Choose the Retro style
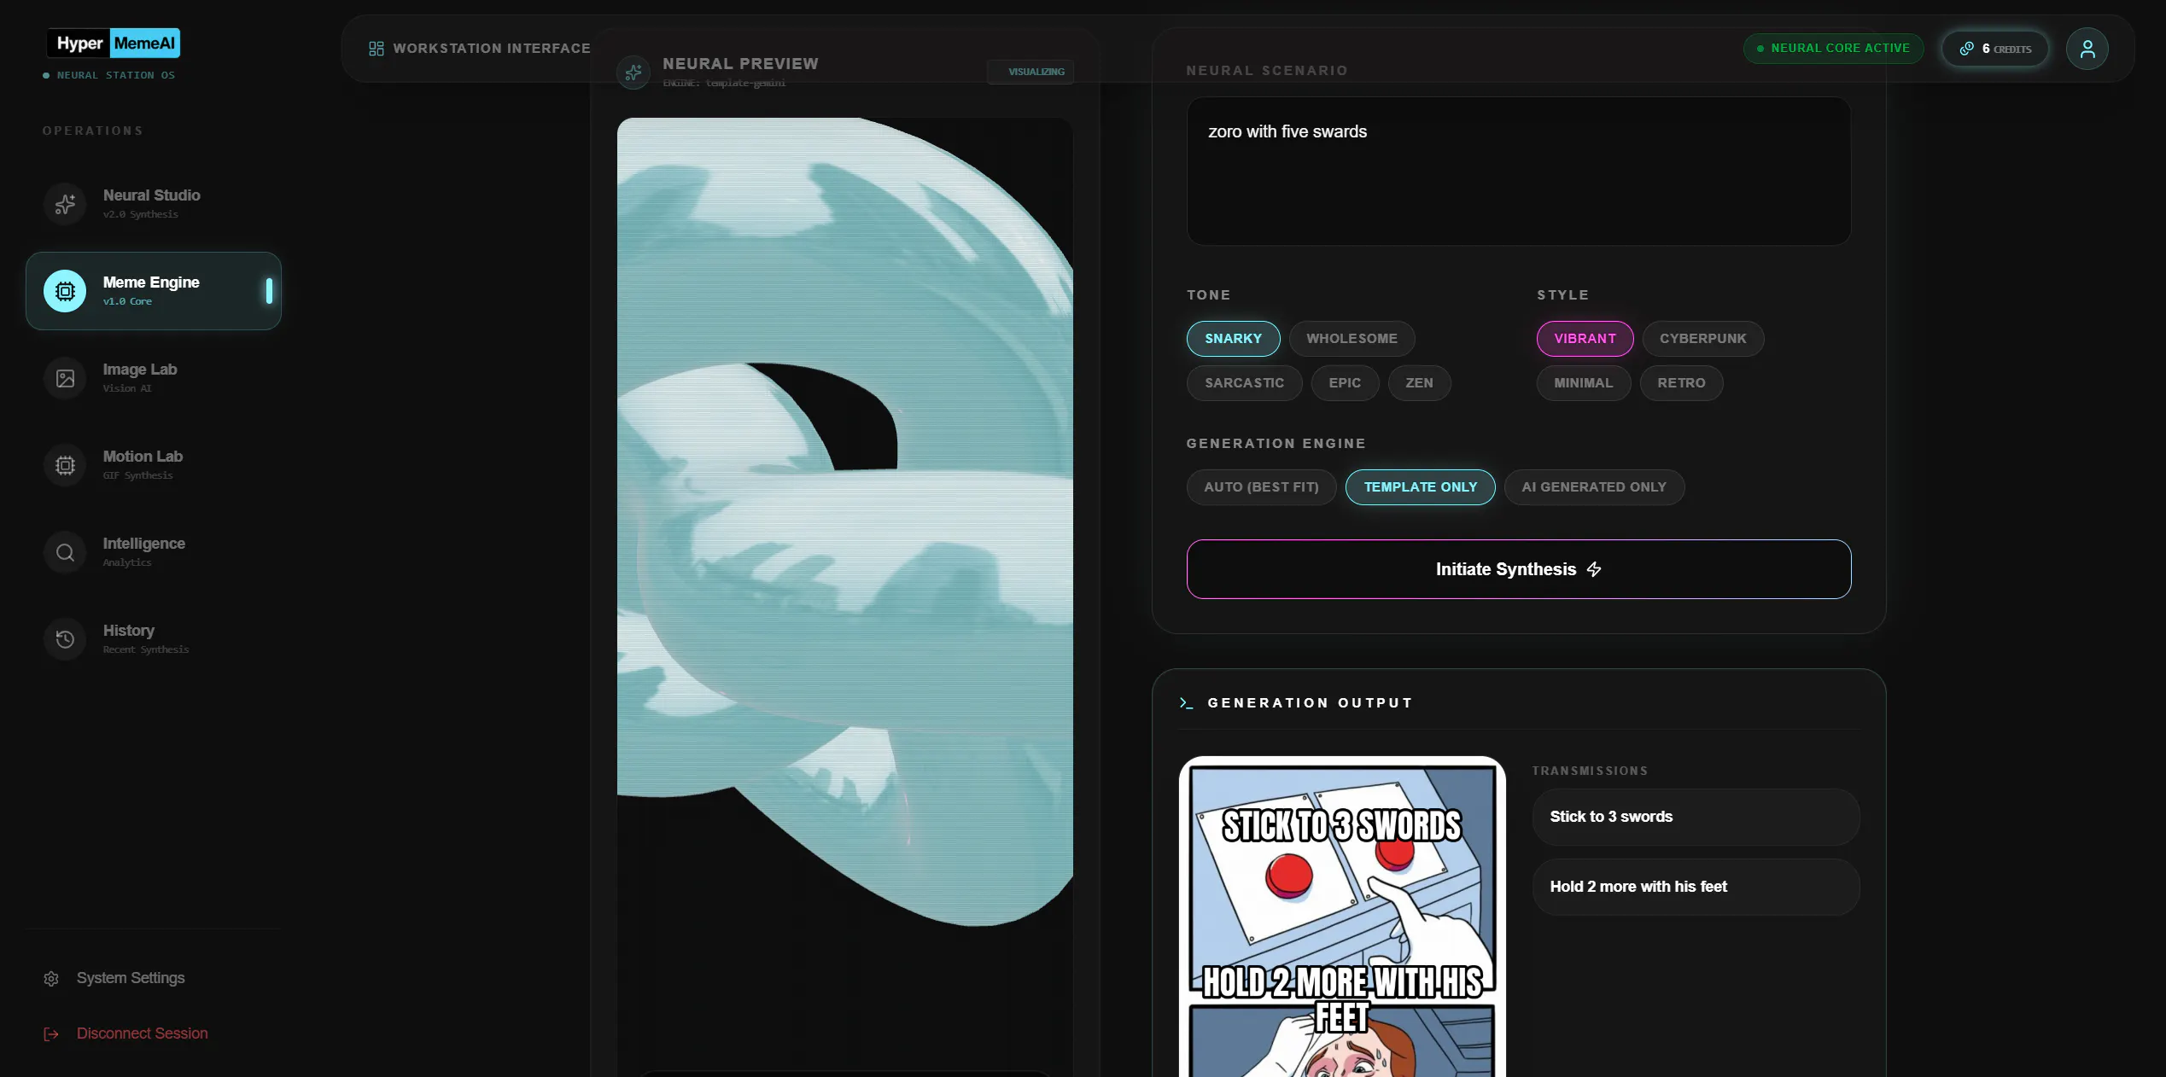2166x1077 pixels. [x=1681, y=383]
